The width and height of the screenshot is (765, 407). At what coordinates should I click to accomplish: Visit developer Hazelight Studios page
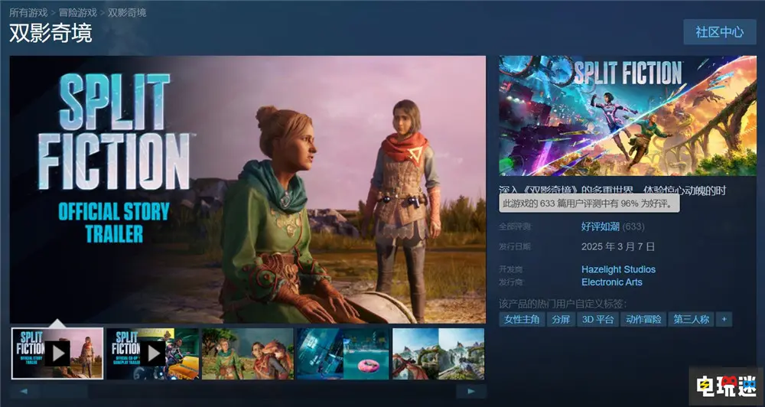(x=618, y=269)
